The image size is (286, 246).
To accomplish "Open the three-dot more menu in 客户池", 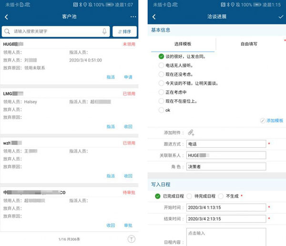I will (x=133, y=17).
